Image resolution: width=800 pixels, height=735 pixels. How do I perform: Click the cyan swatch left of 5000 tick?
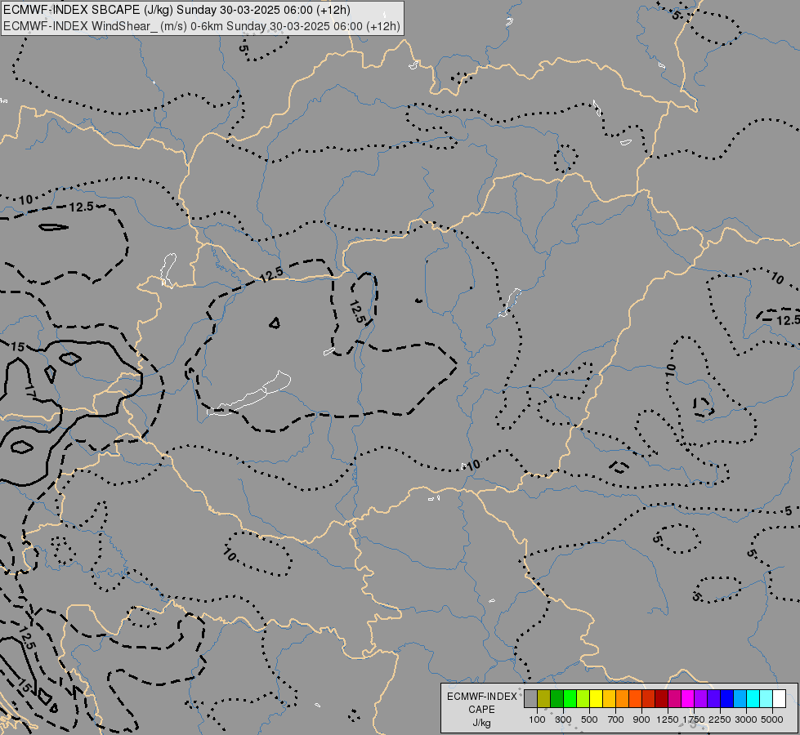[753, 699]
